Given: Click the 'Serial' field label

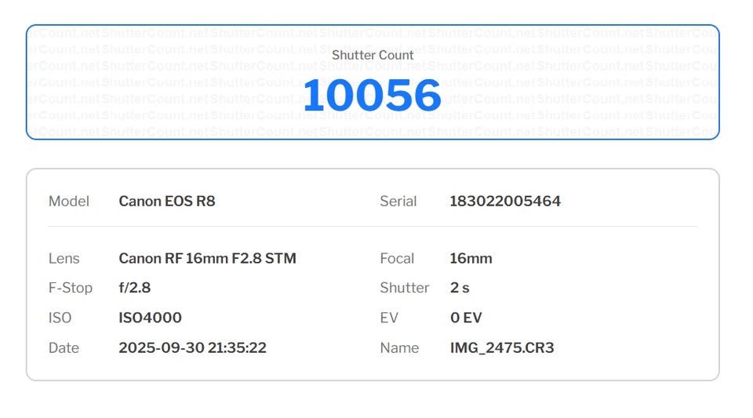Looking at the screenshot, I should click(x=398, y=201).
